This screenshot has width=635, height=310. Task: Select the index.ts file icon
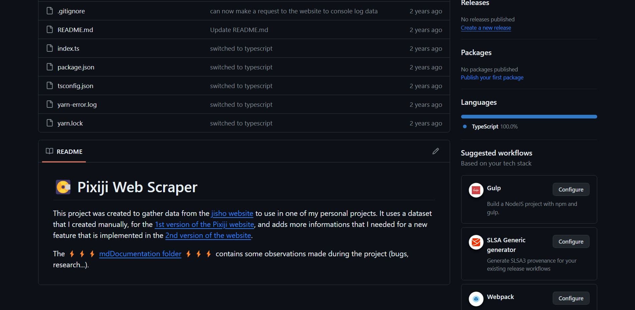(49, 48)
